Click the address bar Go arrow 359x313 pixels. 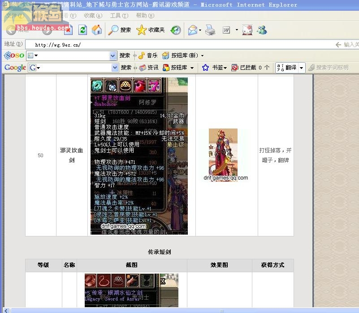(x=338, y=45)
